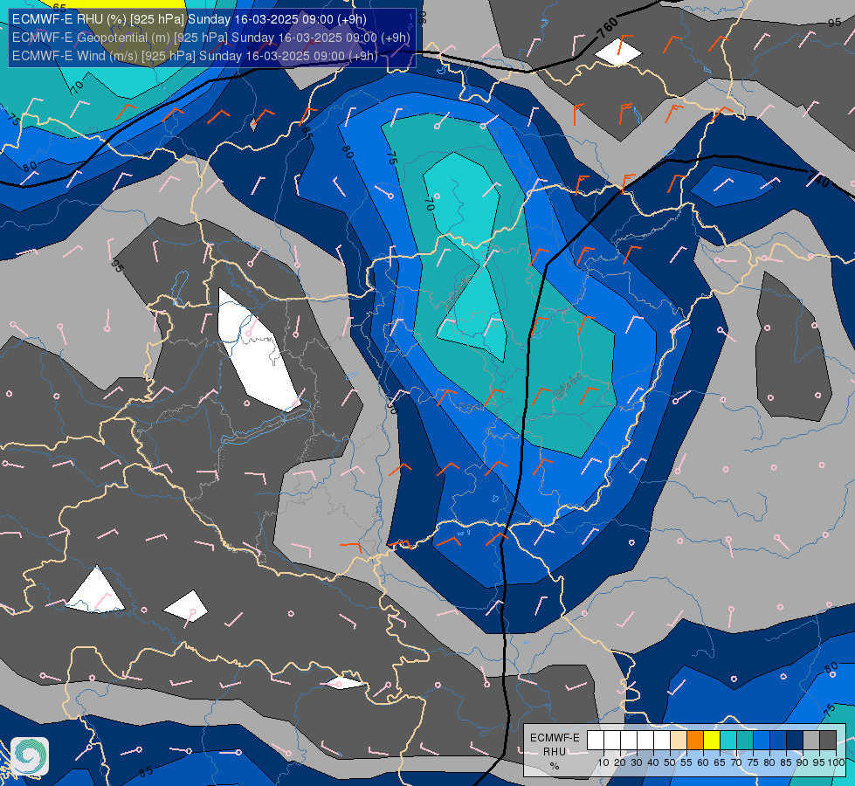
Task: Click the swirl logo icon in the corner
Action: click(30, 756)
